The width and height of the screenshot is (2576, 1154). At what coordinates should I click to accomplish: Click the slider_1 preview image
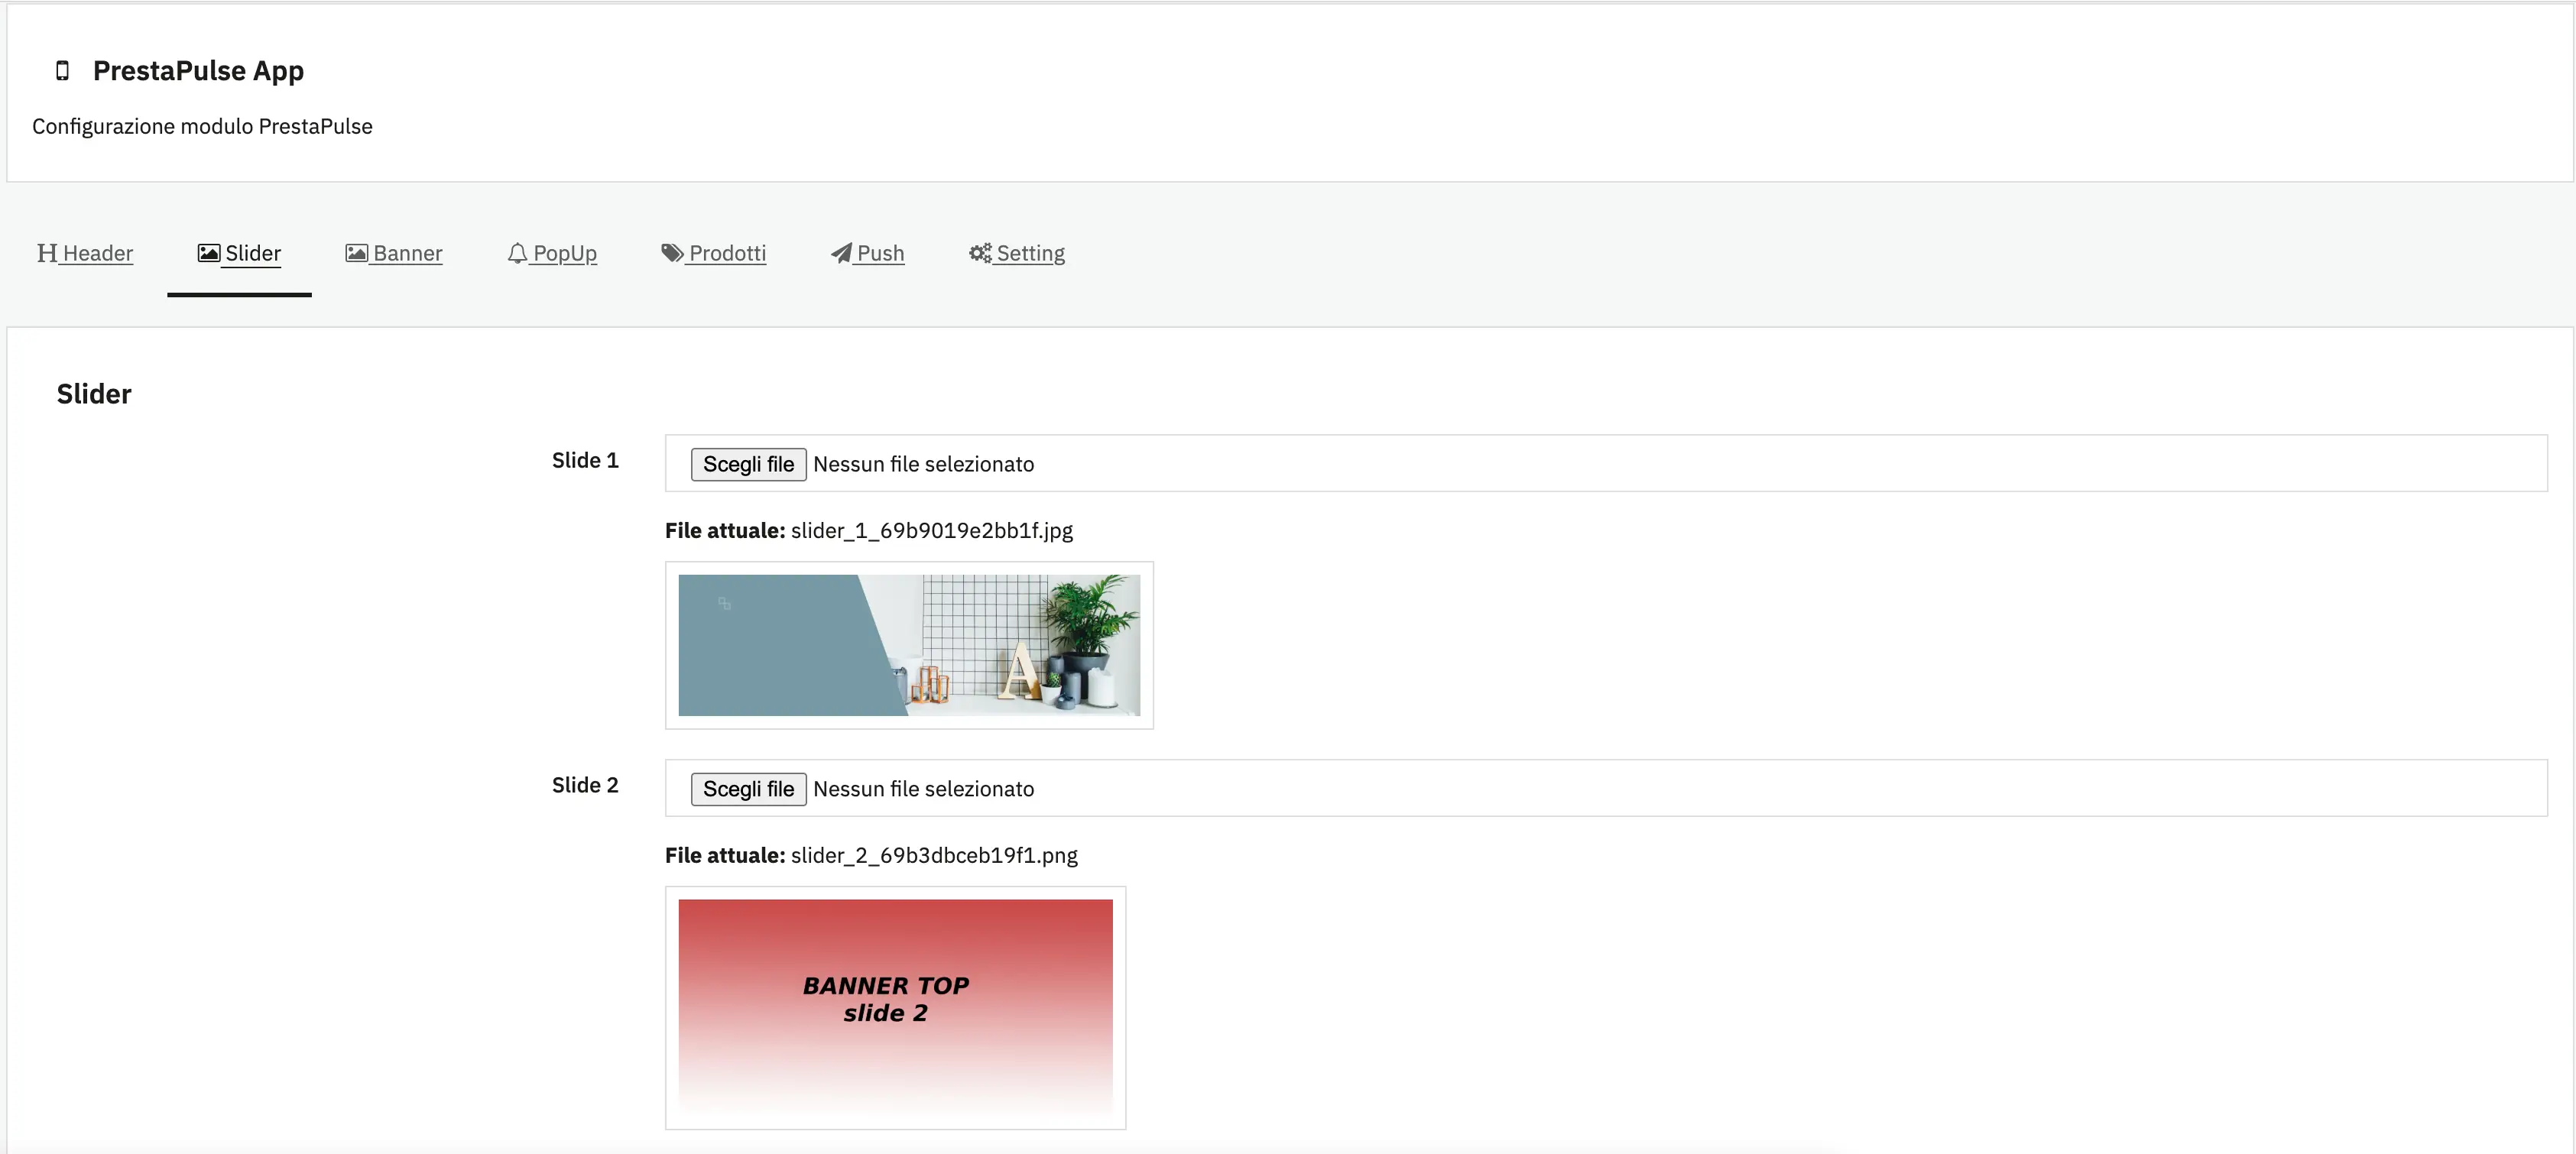(x=908, y=645)
